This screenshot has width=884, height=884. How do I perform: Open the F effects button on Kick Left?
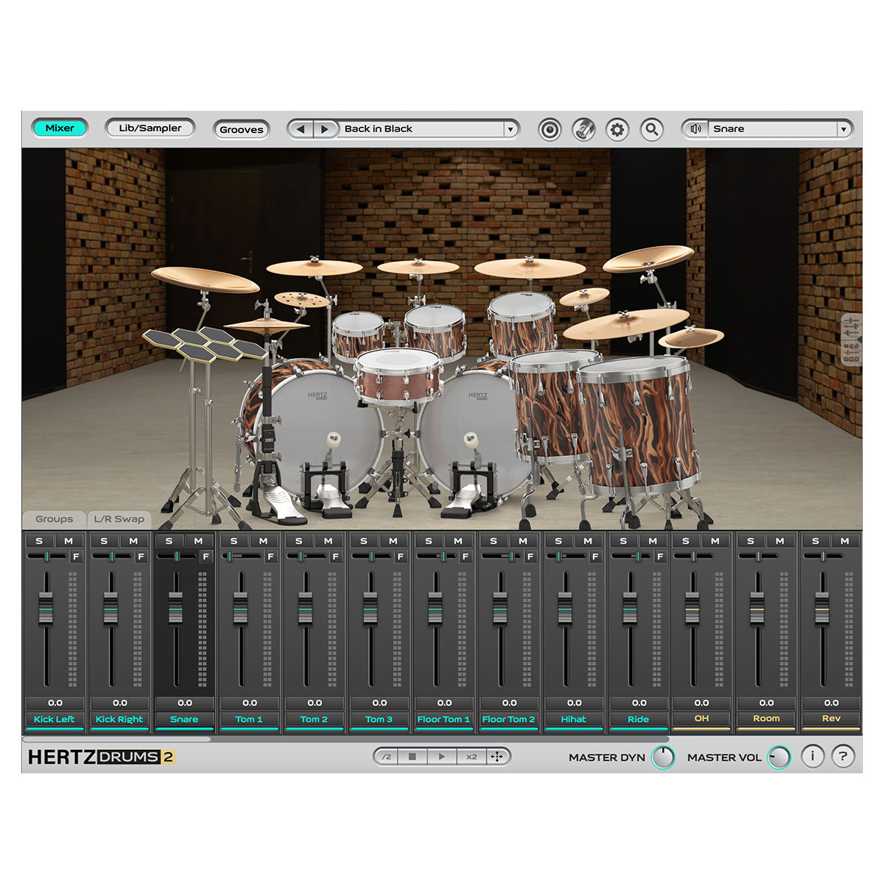tap(76, 557)
